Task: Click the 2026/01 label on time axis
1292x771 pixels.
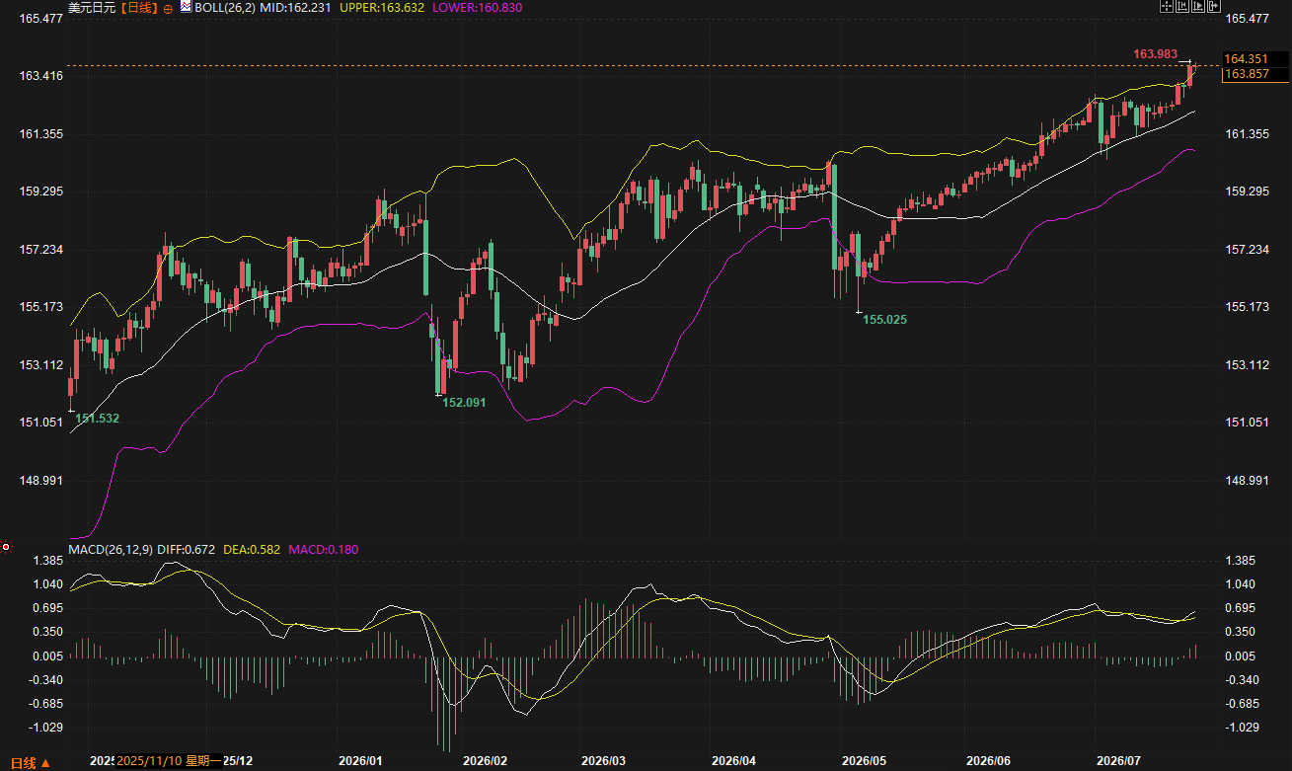Action: pos(360,761)
